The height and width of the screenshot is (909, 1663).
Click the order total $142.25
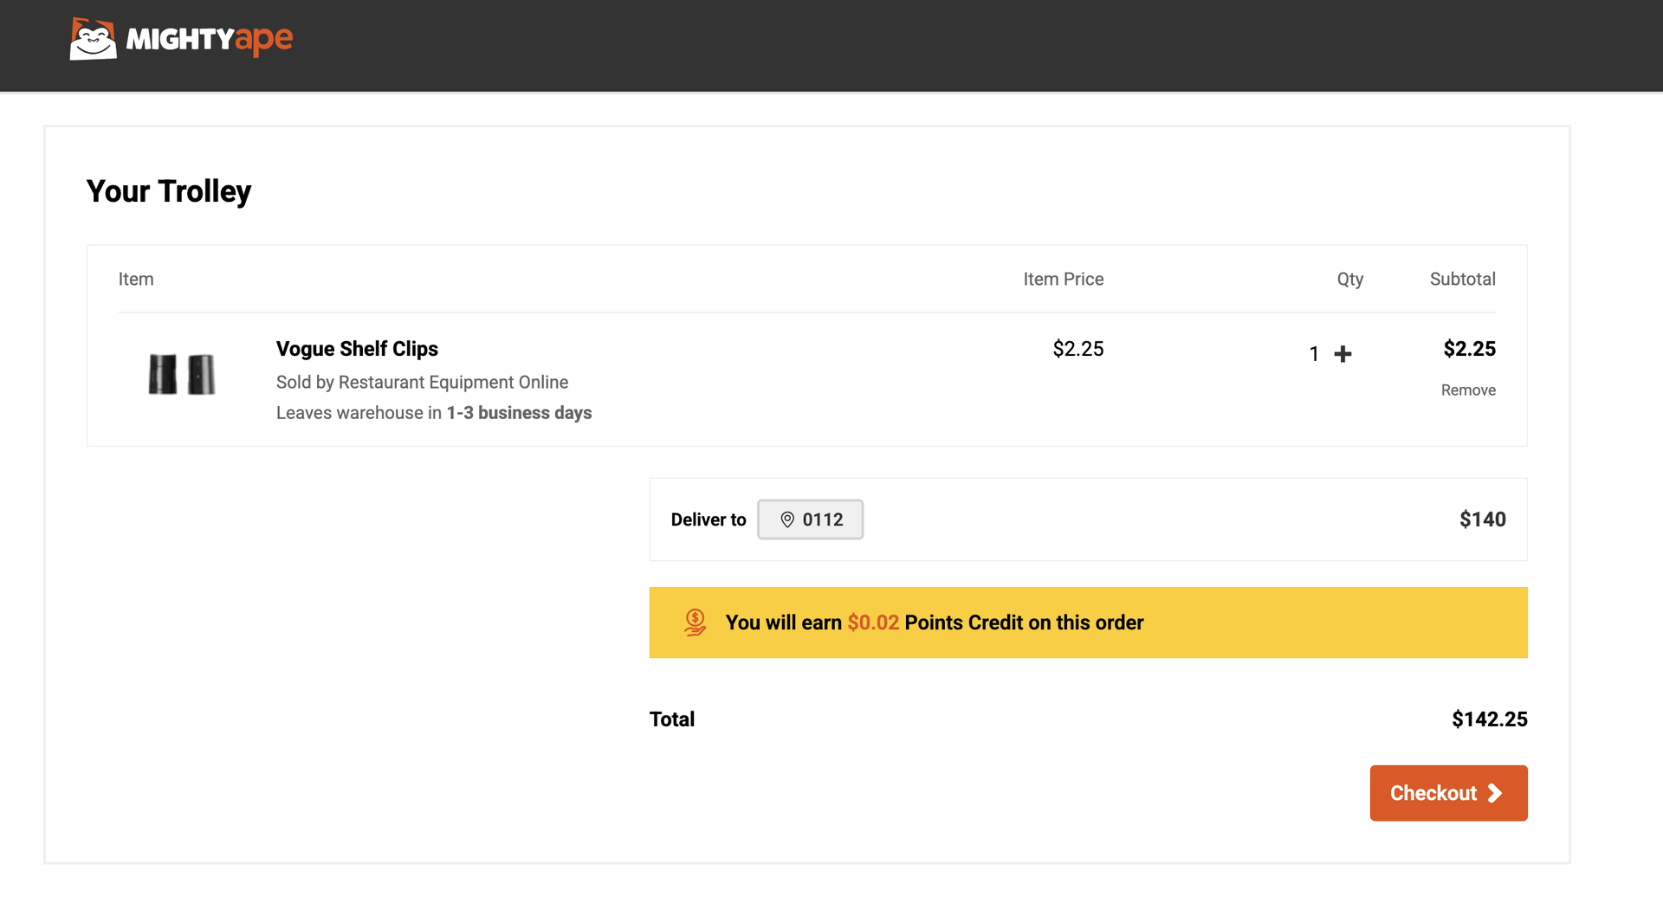click(x=1489, y=719)
